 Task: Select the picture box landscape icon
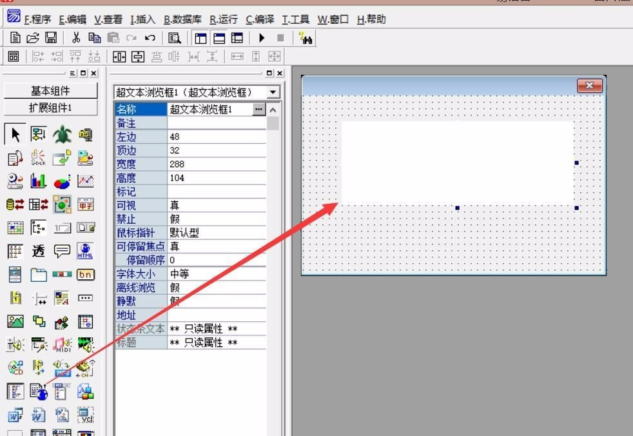click(x=15, y=321)
